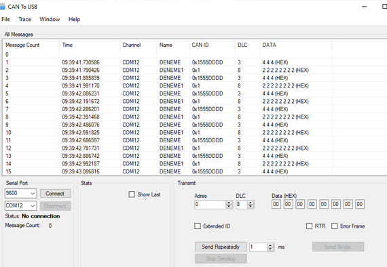Image resolution: width=387 pixels, height=267 pixels.
Task: Click the CAN To USB app icon
Action: point(2,7)
